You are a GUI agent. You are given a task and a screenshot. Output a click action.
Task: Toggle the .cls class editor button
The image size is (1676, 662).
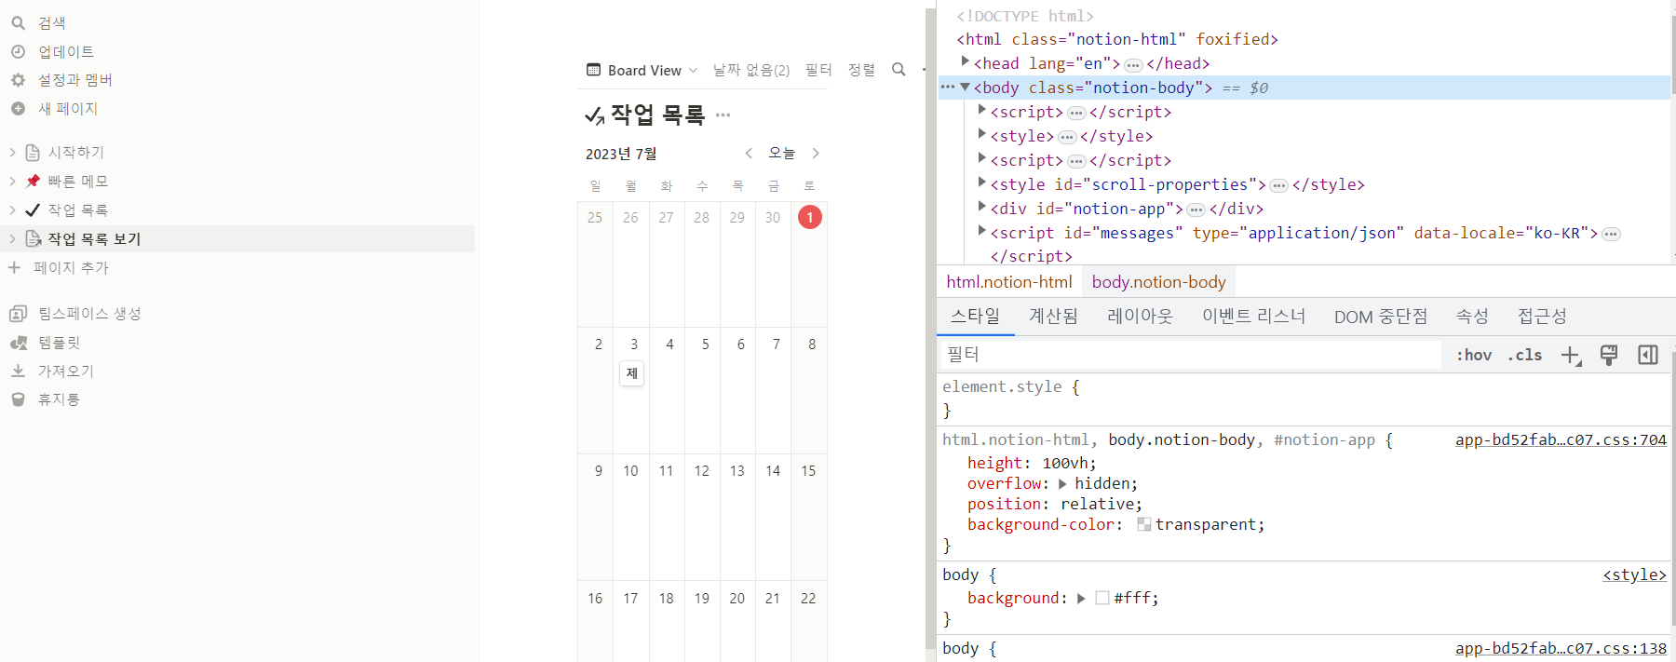tap(1525, 355)
